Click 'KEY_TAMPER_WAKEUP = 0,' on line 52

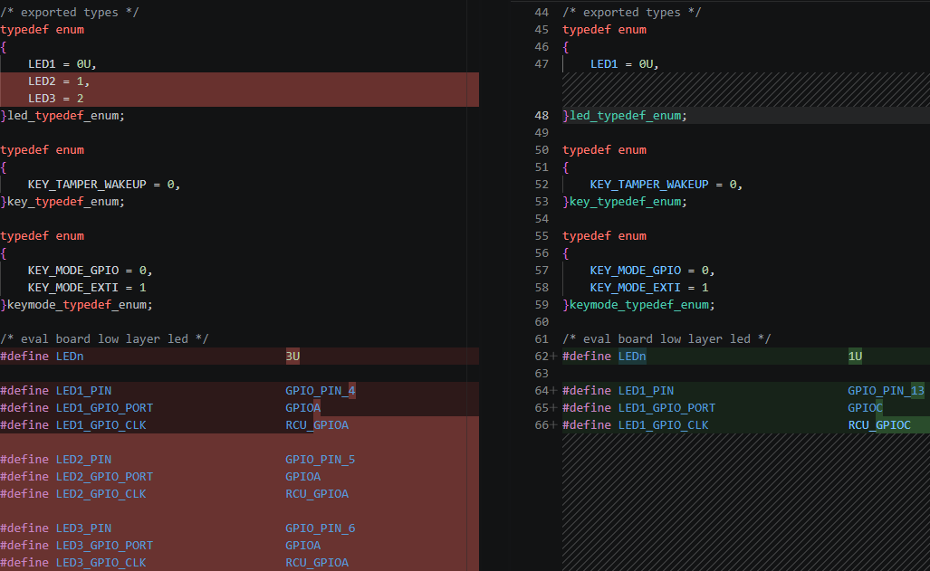pyautogui.click(x=666, y=185)
